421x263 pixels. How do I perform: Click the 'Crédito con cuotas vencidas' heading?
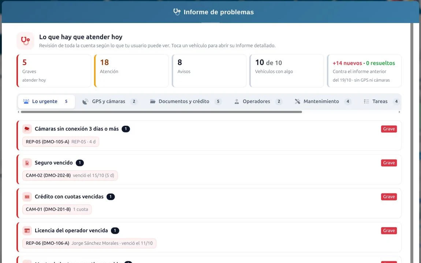[x=69, y=197]
